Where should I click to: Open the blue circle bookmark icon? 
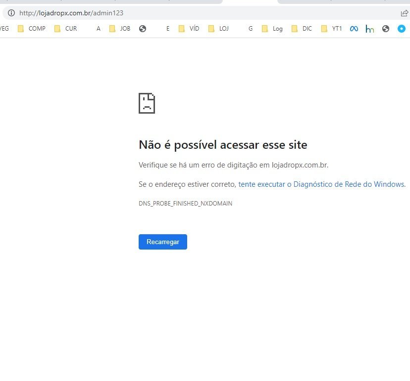(x=402, y=29)
